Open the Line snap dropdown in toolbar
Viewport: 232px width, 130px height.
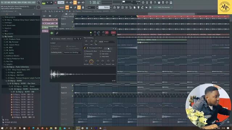pyautogui.click(x=91, y=7)
